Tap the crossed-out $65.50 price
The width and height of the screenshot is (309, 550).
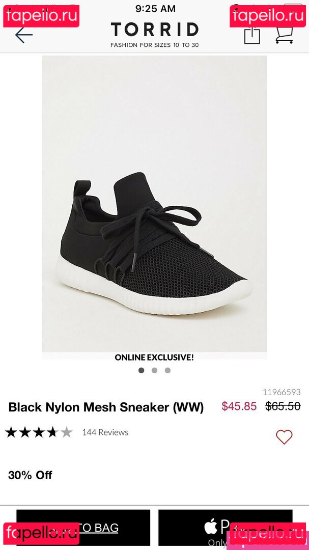(283, 406)
